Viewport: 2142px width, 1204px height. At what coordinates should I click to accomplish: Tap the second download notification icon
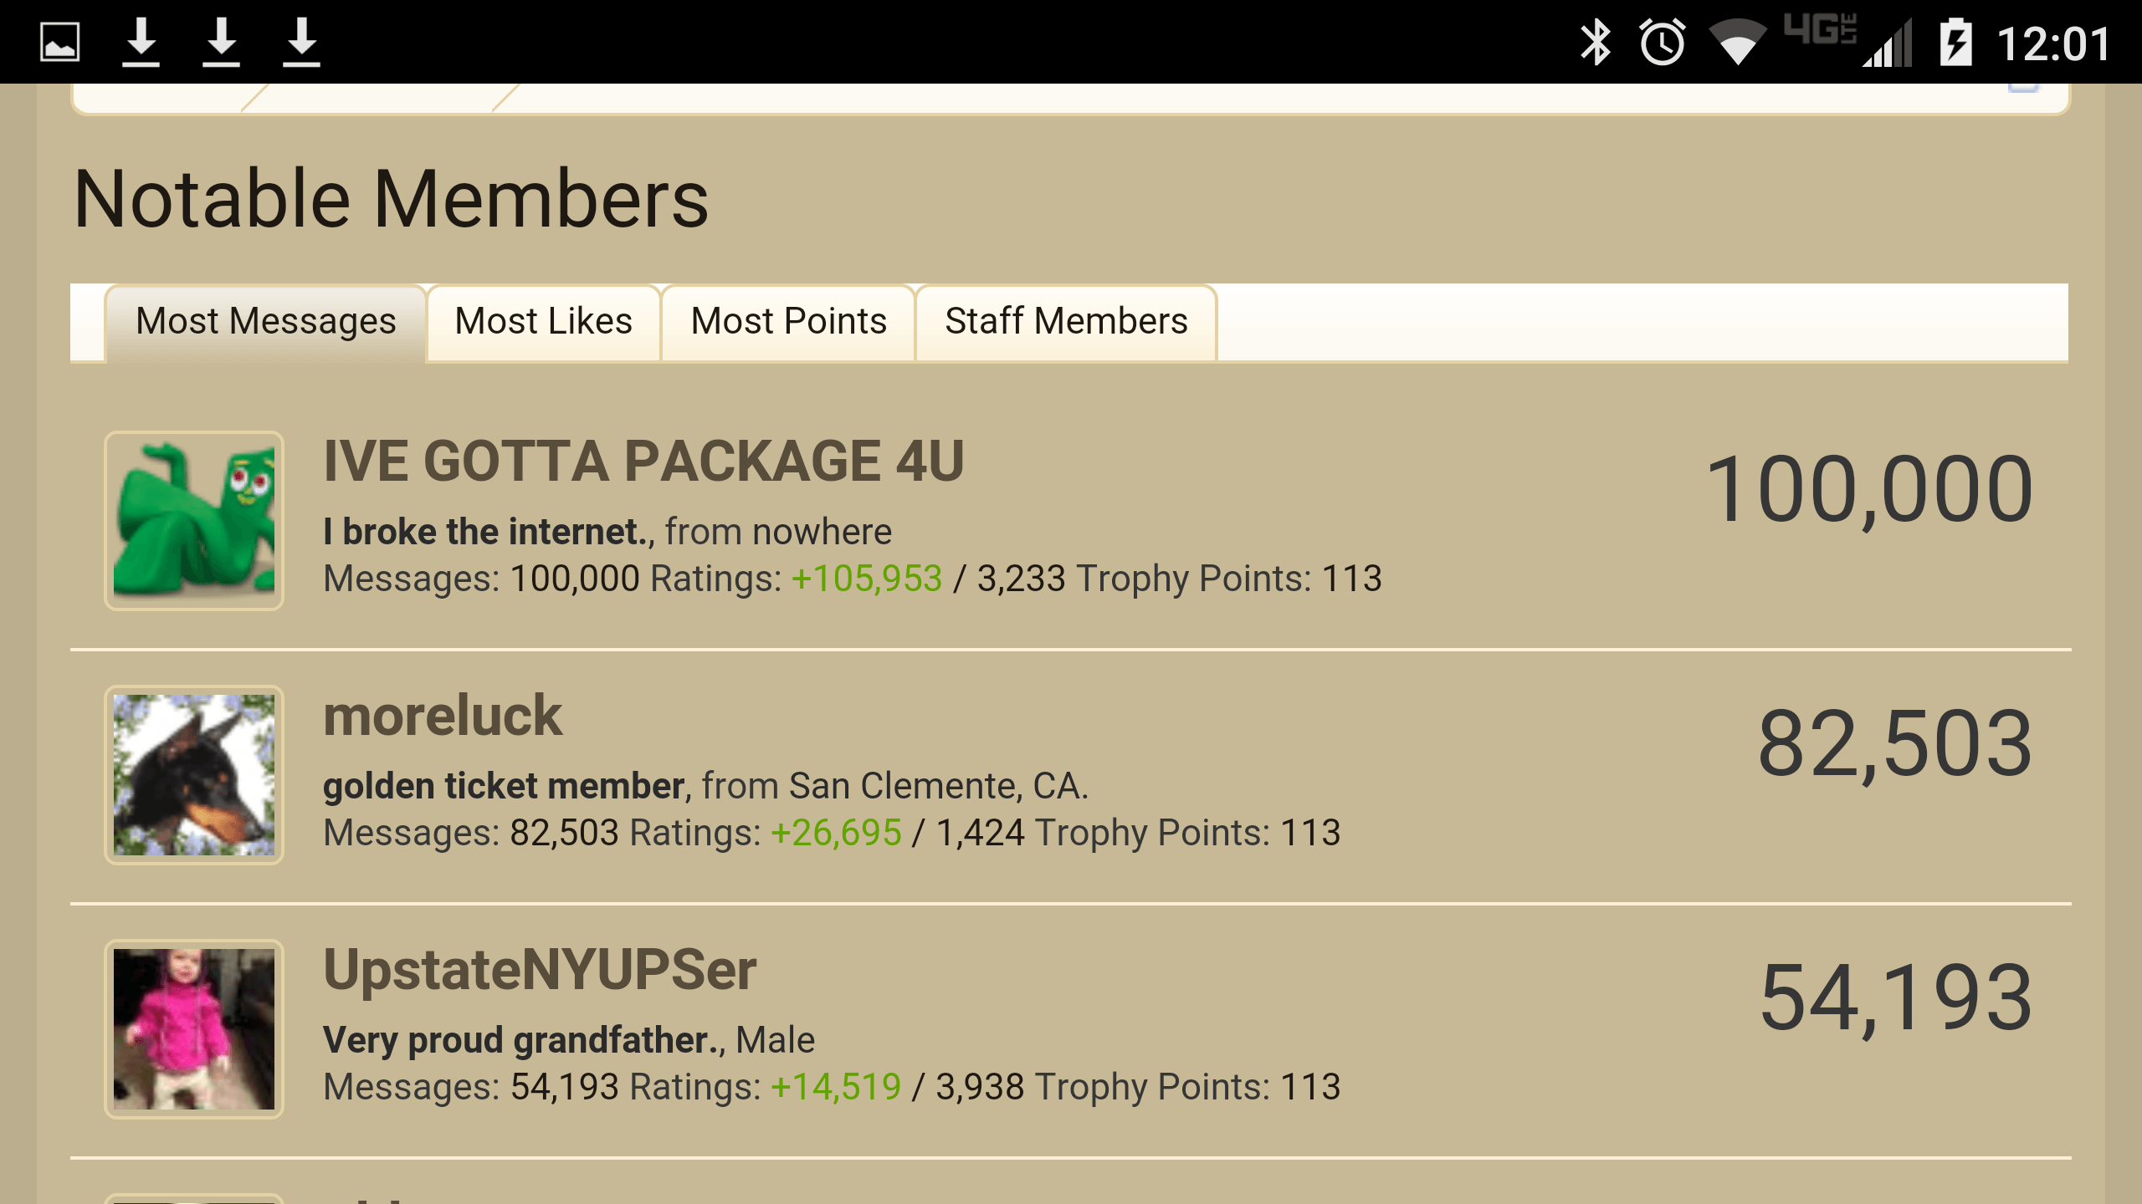click(221, 42)
